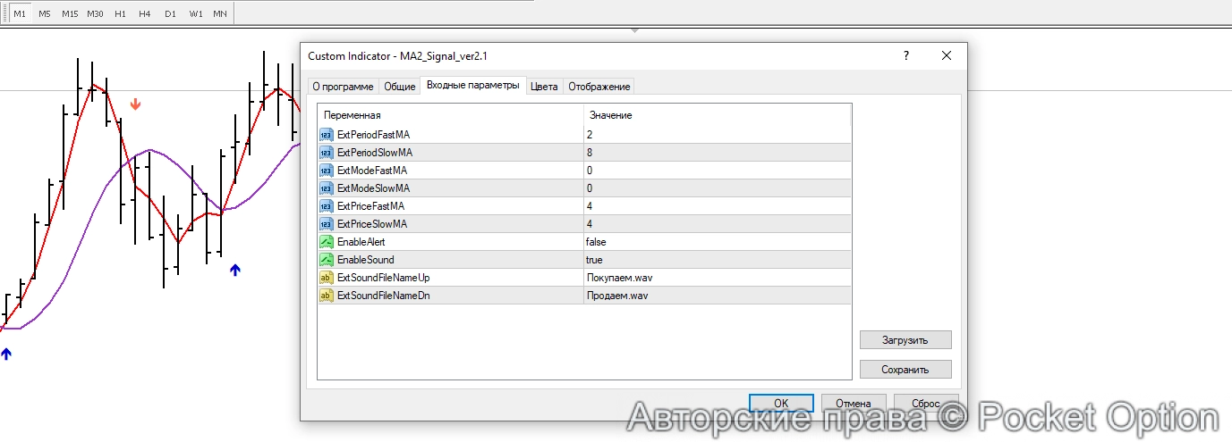Switch to the M15 timeframe
The image size is (1232, 442).
69,13
